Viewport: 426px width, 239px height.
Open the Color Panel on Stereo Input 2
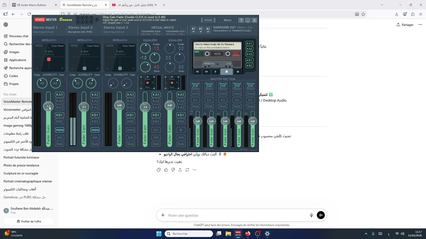(x=93, y=46)
